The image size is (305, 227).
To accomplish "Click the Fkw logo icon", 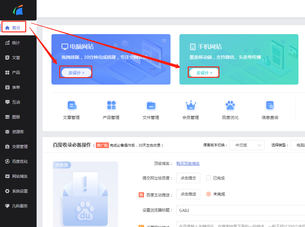I will (x=18, y=10).
